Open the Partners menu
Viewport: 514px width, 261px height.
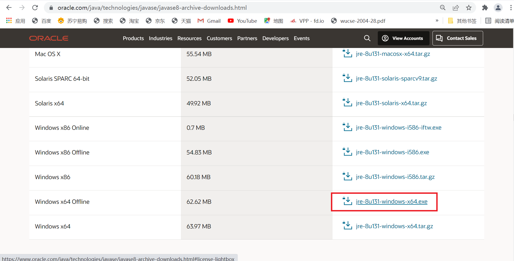click(x=247, y=38)
